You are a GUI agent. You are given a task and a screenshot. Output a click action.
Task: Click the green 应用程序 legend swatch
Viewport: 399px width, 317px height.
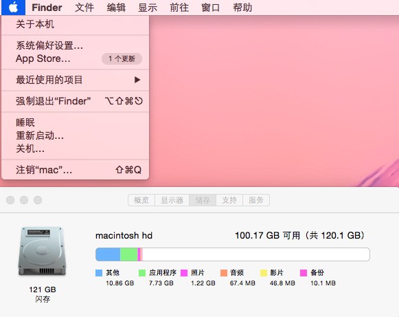[142, 273]
